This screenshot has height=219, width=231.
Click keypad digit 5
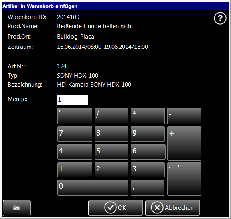pos(111,152)
